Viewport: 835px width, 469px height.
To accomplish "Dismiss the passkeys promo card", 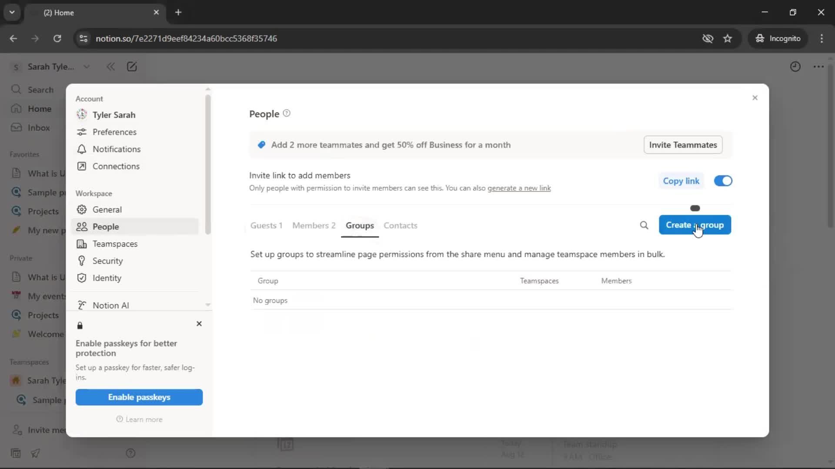I will point(199,324).
